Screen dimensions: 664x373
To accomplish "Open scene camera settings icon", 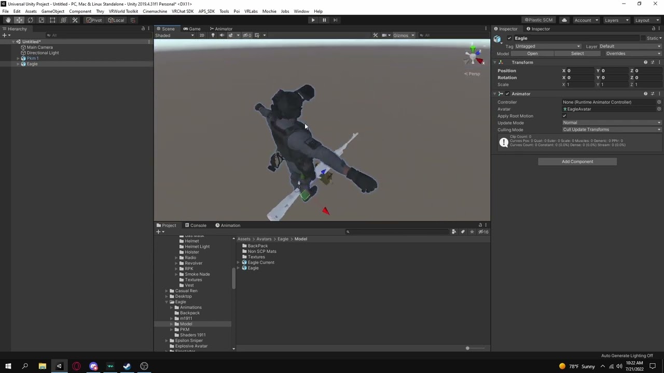I will pyautogui.click(x=385, y=35).
